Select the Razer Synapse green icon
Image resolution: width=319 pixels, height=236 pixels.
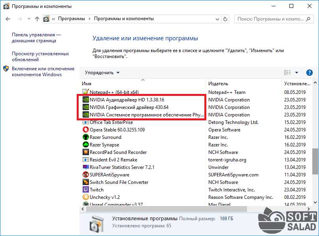(x=85, y=144)
